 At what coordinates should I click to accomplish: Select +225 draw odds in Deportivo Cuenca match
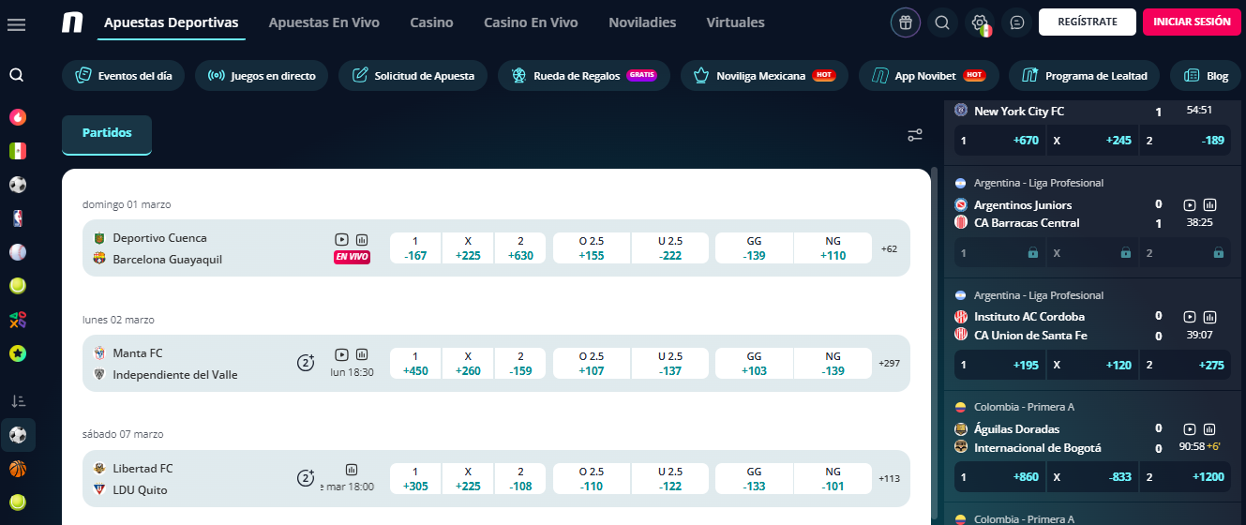[468, 248]
